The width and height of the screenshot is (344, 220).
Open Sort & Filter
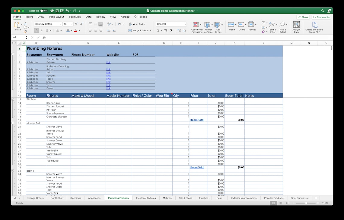click(273, 27)
